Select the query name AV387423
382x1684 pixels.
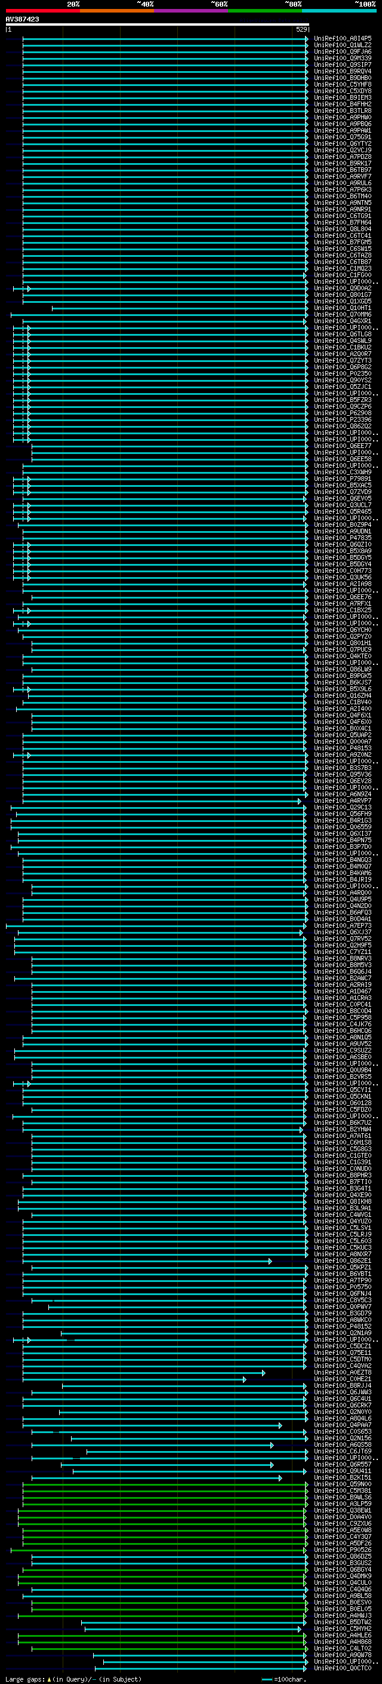coord(22,19)
